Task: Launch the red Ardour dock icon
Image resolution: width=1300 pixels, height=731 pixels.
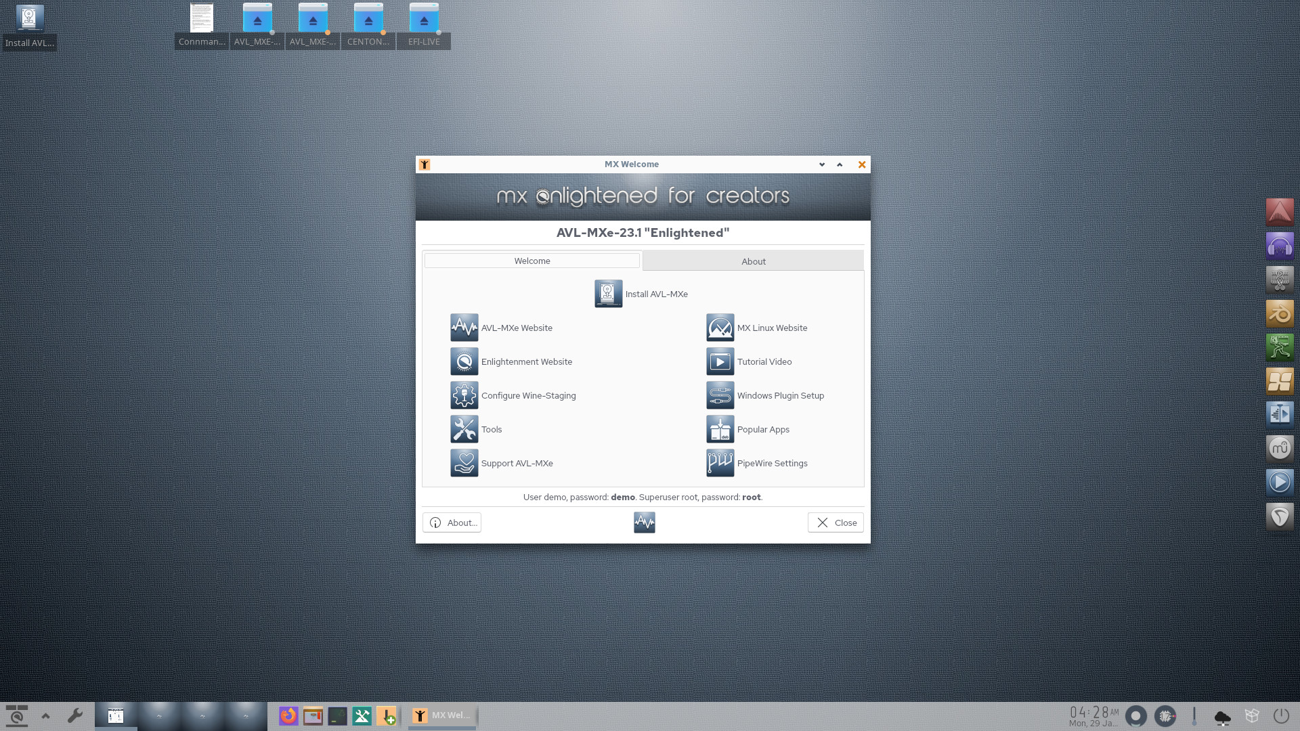Action: 1280,212
